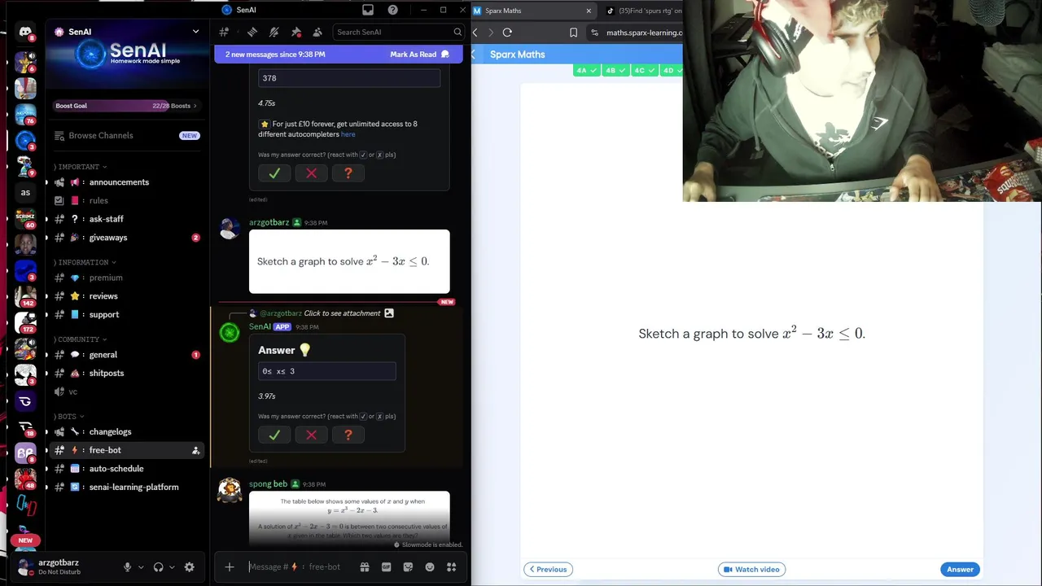The height and width of the screenshot is (586, 1042).
Task: Switch to Sparx Maths browser tab
Action: coord(533,11)
